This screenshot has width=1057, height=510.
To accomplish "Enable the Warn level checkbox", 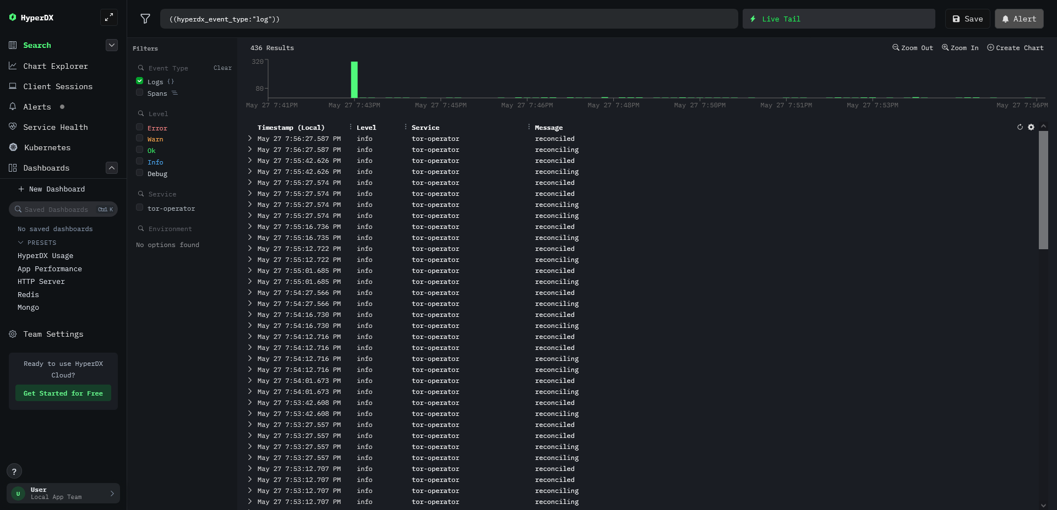I will pos(140,138).
